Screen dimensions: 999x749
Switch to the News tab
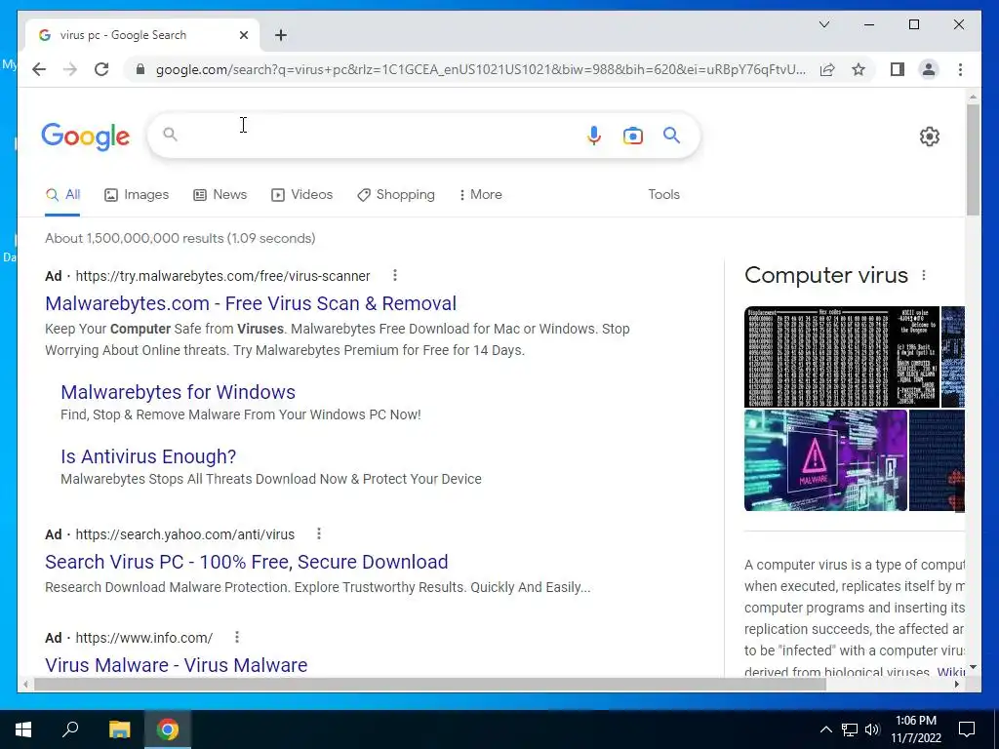[x=220, y=194]
